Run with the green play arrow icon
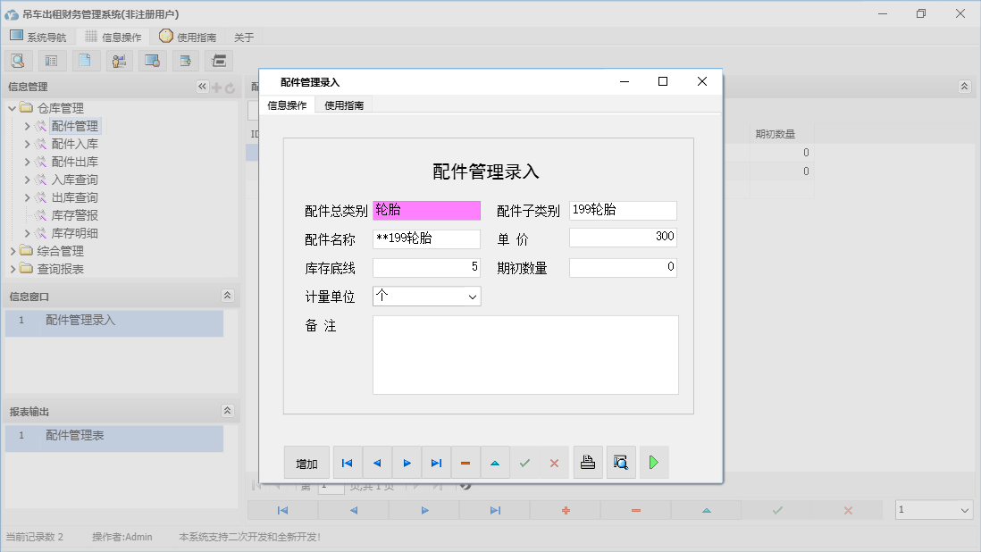 pyautogui.click(x=653, y=462)
